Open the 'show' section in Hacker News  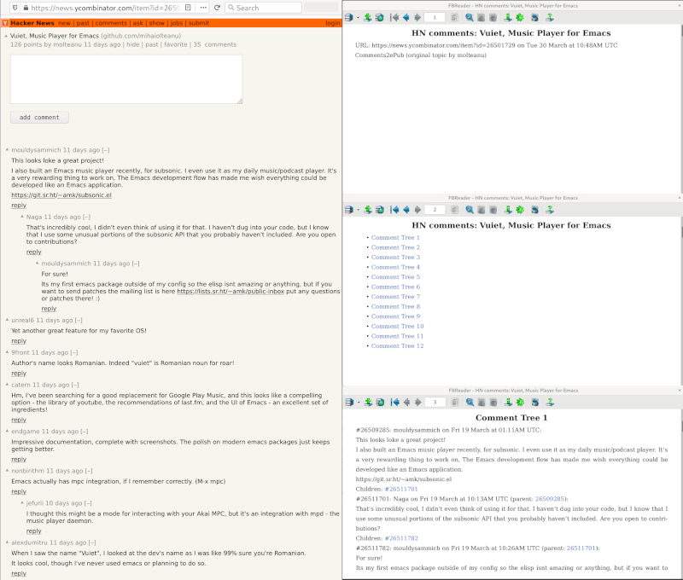point(157,23)
